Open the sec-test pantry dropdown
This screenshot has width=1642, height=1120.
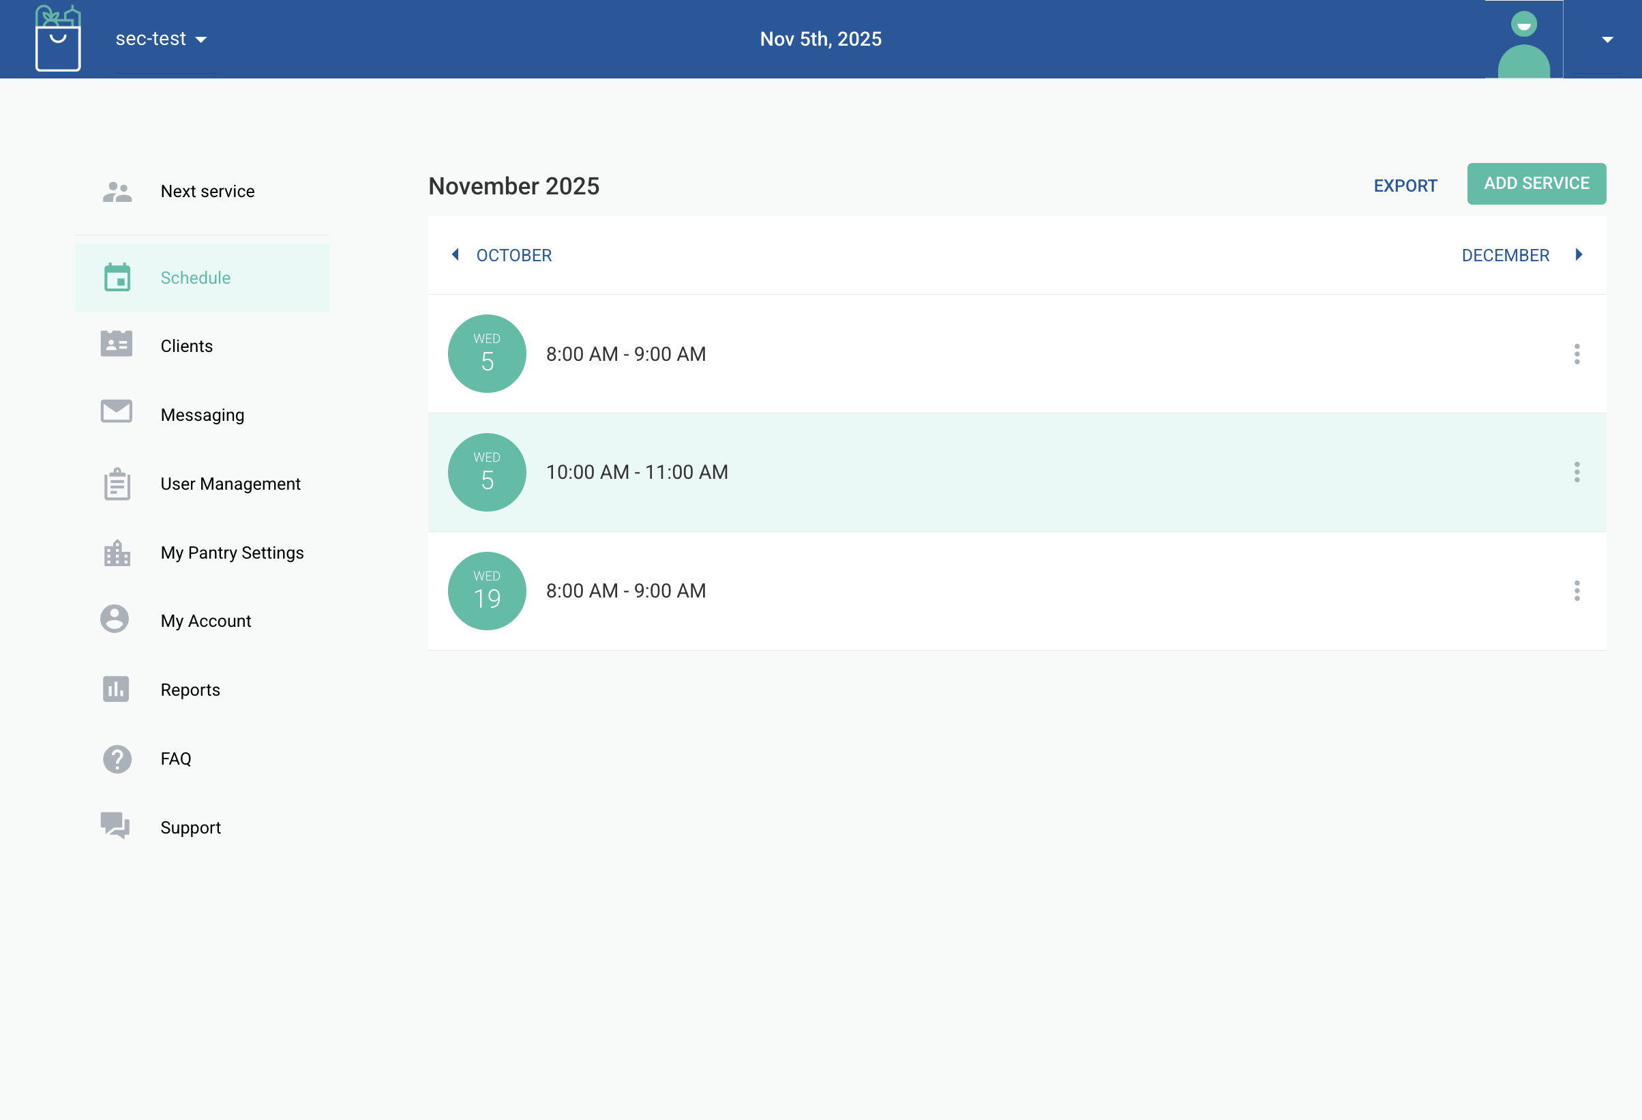(162, 39)
